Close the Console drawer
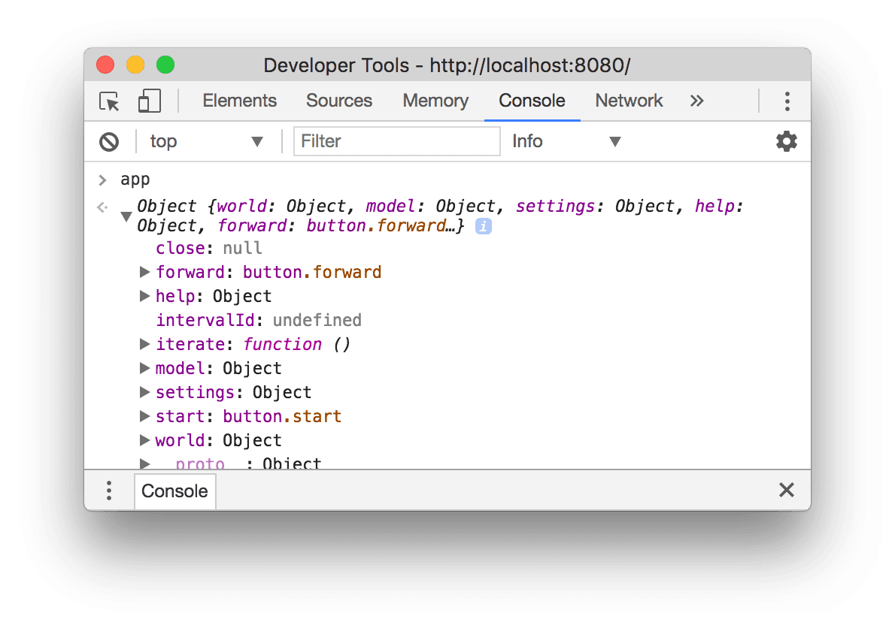Viewport: 895px width, 631px height. [x=787, y=490]
